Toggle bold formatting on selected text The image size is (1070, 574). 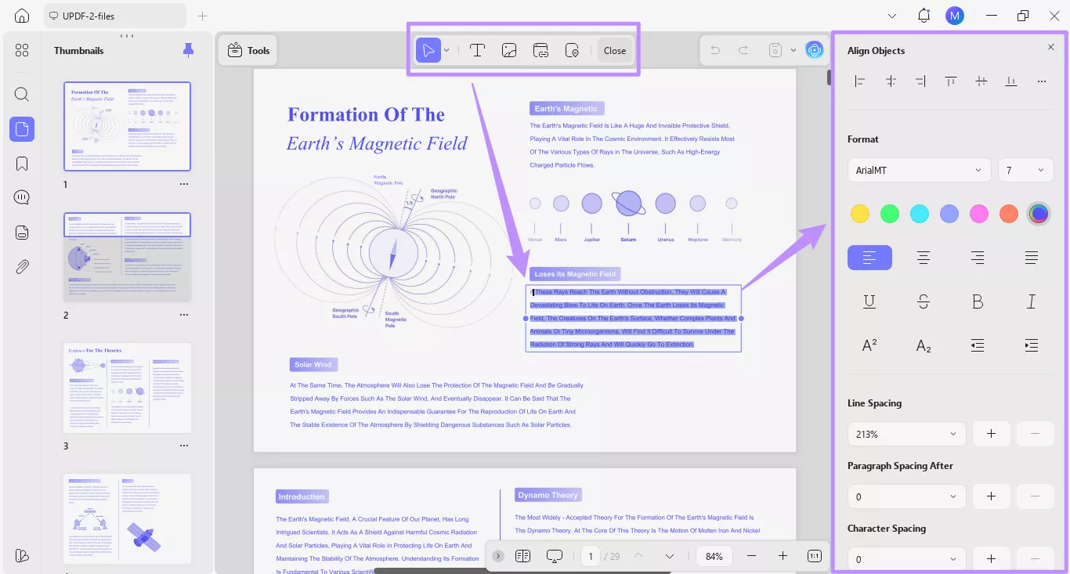pos(978,301)
